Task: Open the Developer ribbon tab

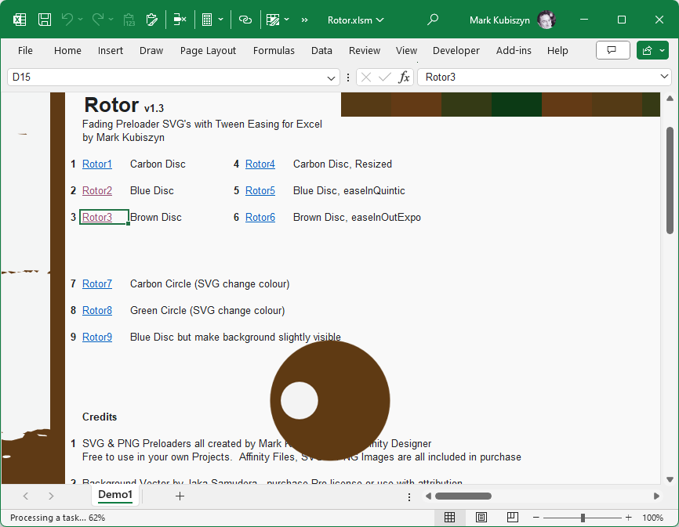Action: click(456, 50)
